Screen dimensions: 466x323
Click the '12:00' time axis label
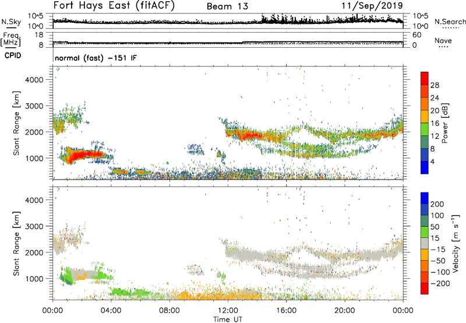point(228,311)
